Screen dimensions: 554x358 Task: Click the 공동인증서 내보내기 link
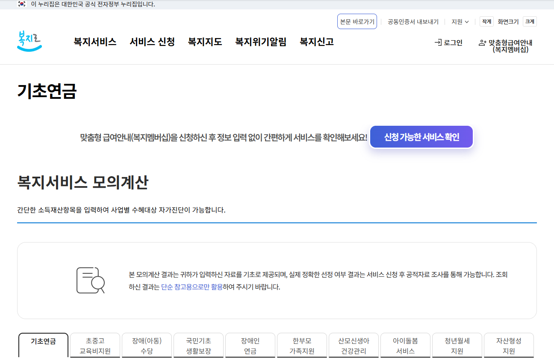coord(413,21)
